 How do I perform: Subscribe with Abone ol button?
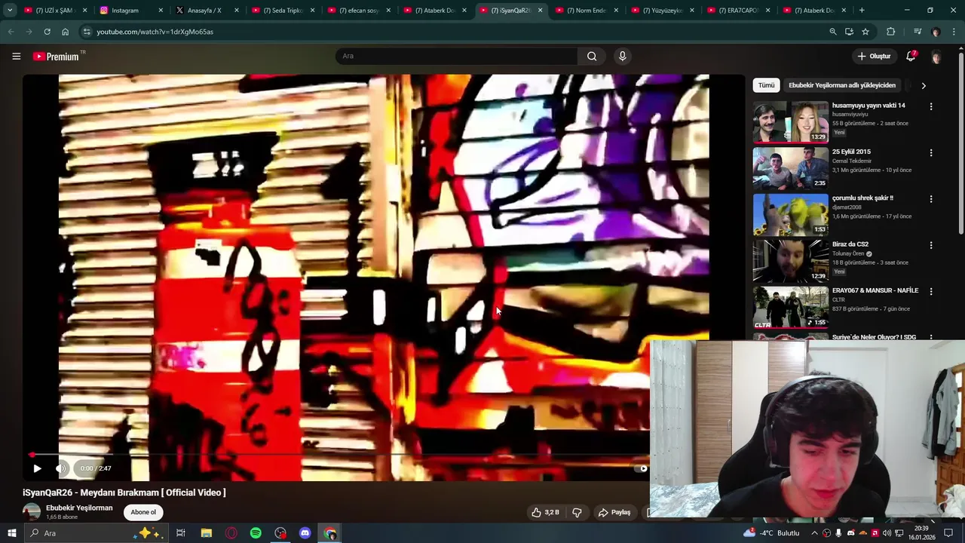click(x=143, y=512)
